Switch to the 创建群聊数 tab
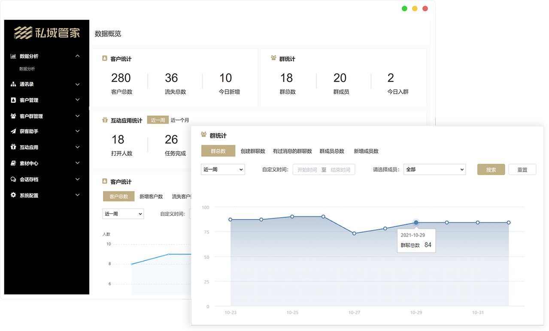Viewport: 549px width, 331px height. pyautogui.click(x=253, y=151)
